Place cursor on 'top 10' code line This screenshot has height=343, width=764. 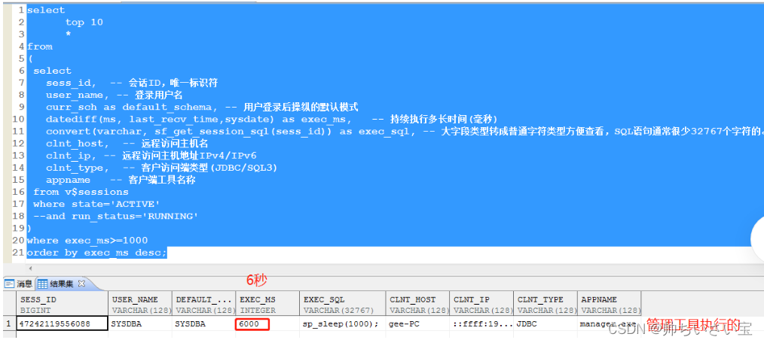[x=84, y=22]
